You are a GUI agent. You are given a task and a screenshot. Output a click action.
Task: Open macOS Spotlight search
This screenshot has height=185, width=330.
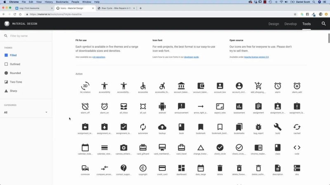314,2
